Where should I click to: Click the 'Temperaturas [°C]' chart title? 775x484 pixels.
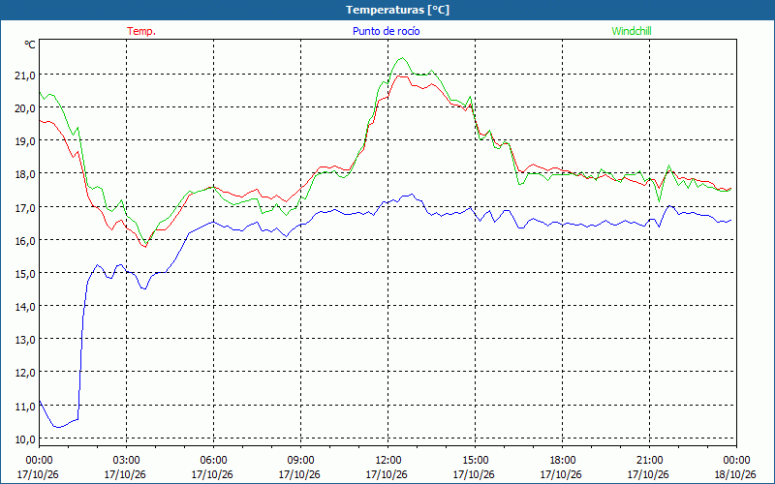[397, 10]
